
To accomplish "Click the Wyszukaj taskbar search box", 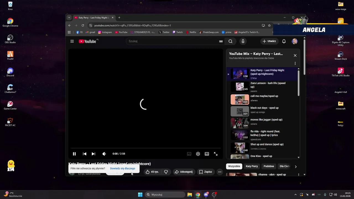I will 165,195.
